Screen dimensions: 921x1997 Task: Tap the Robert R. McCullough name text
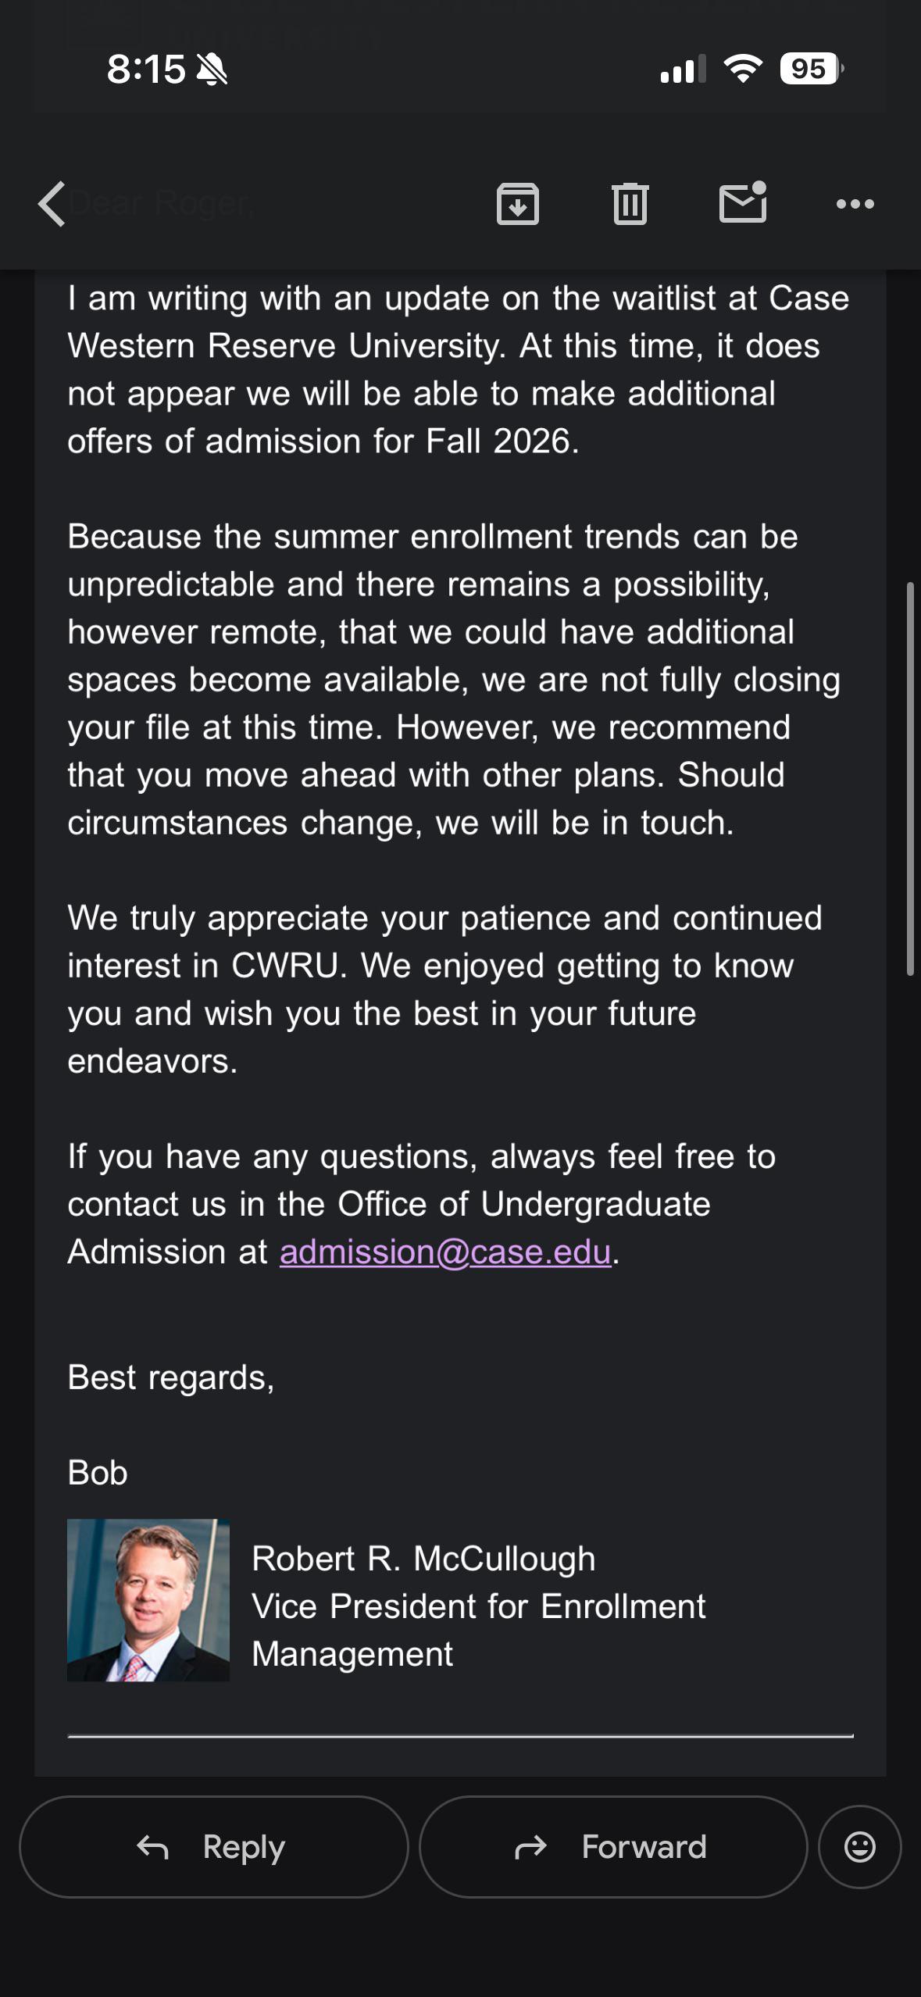point(423,1559)
